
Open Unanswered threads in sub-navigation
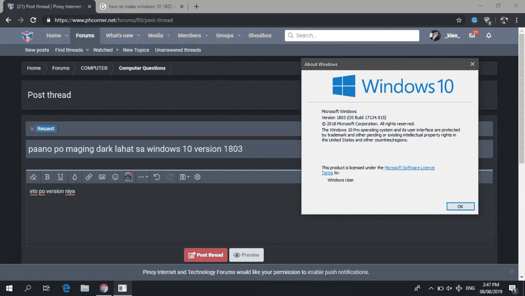[178, 50]
